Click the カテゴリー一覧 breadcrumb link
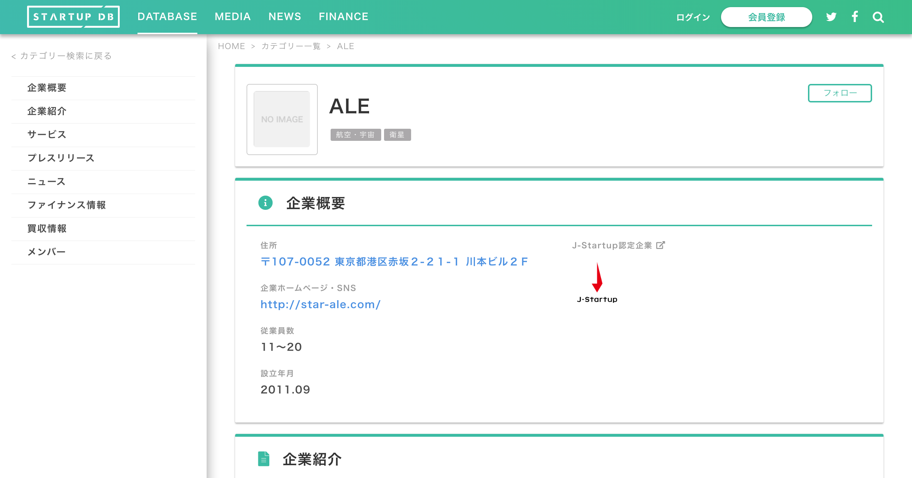This screenshot has height=478, width=912. tap(291, 46)
